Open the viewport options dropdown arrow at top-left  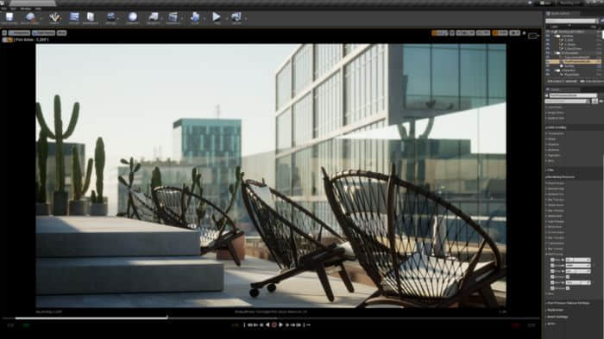(x=4, y=33)
